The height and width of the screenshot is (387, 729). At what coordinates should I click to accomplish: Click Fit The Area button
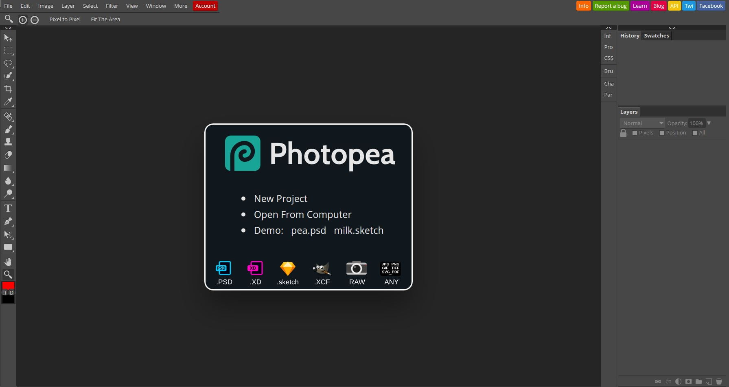point(105,19)
